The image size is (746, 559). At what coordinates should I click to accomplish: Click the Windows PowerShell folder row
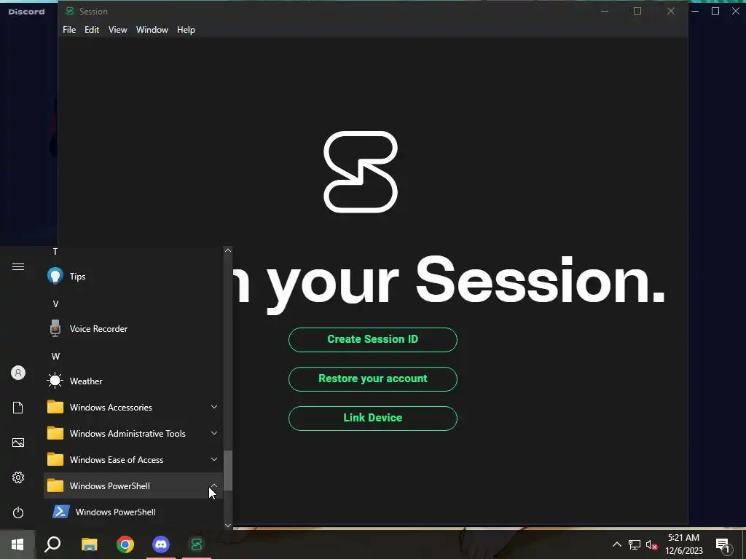[133, 485]
